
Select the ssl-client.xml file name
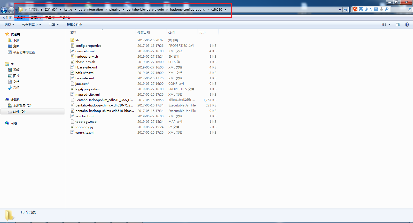pyautogui.click(x=85, y=116)
